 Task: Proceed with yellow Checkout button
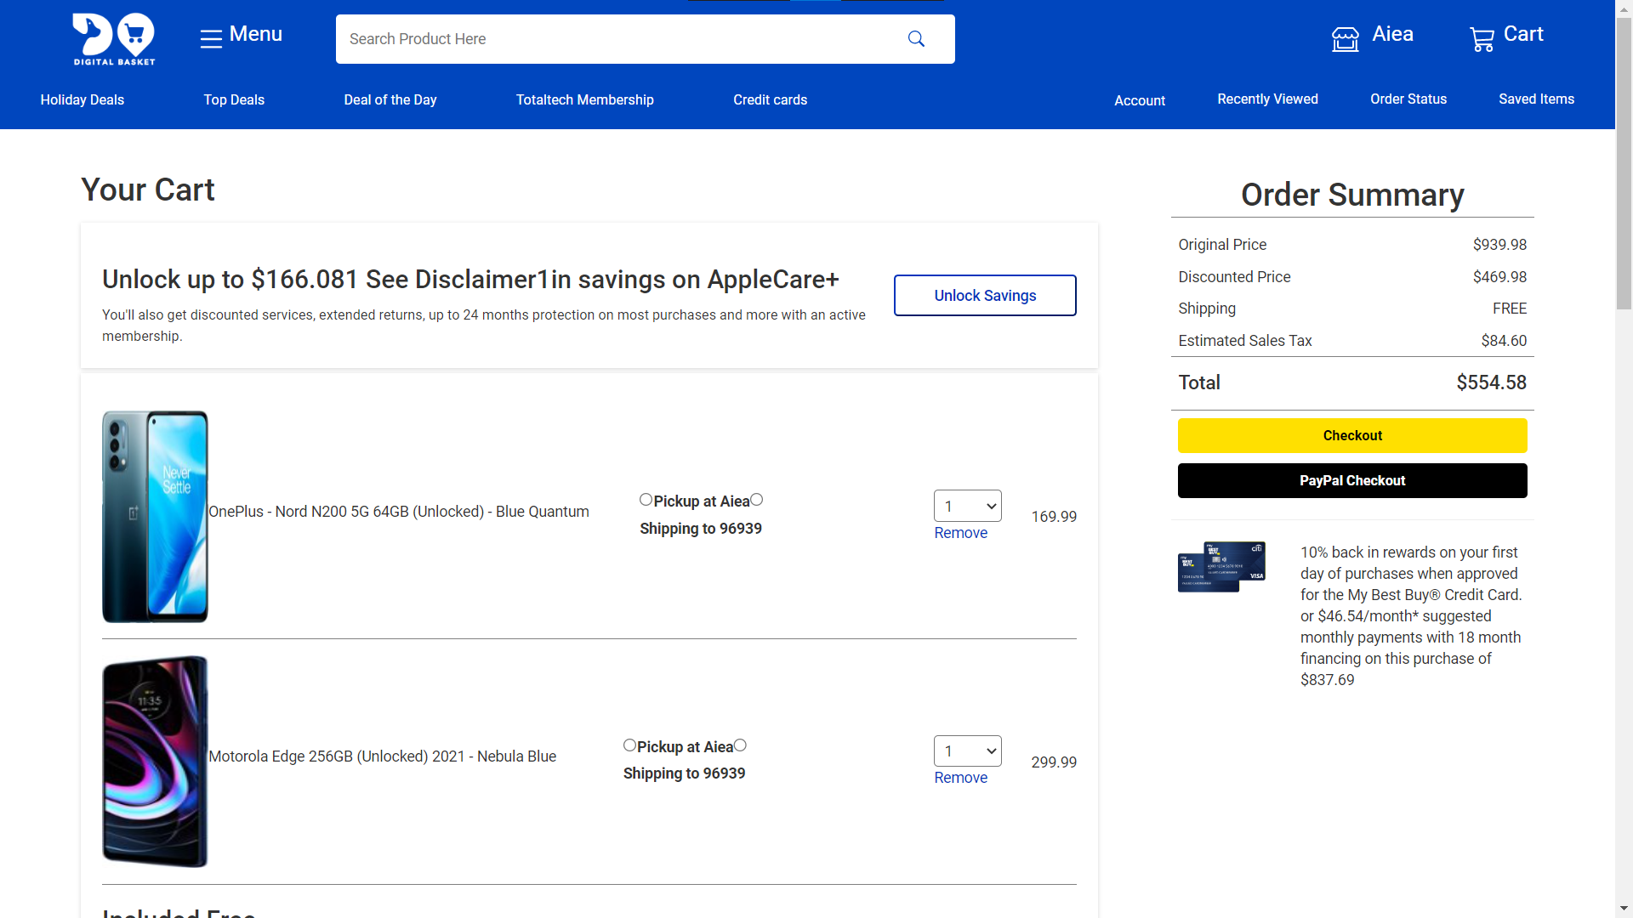[x=1352, y=435]
